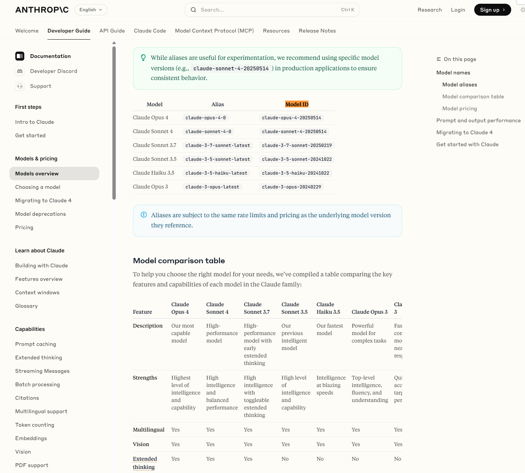Viewport: 525px width, 473px height.
Task: Jump to Model aliases section
Action: pyautogui.click(x=460, y=85)
